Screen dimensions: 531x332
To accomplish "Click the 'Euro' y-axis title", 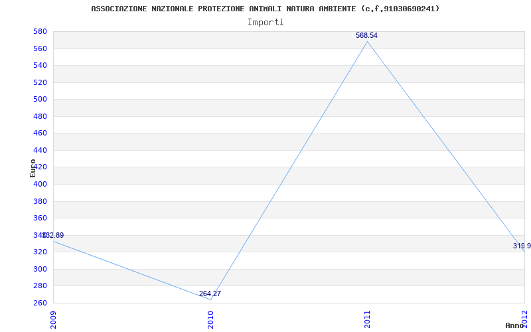I will click(x=33, y=169).
